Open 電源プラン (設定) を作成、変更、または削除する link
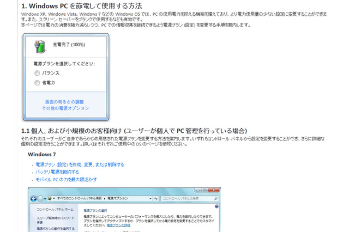Viewport: 349px width, 232px height. (80, 164)
